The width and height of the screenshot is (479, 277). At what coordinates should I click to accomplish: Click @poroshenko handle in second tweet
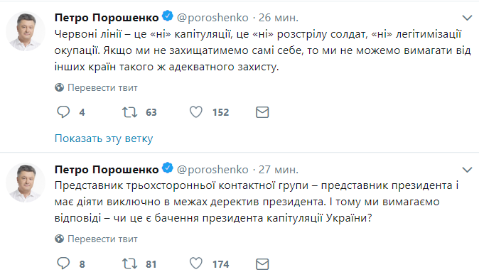tap(212, 170)
